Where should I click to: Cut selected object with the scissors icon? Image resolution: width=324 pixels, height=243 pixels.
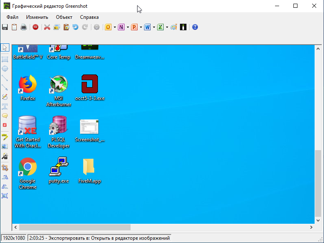point(47,27)
